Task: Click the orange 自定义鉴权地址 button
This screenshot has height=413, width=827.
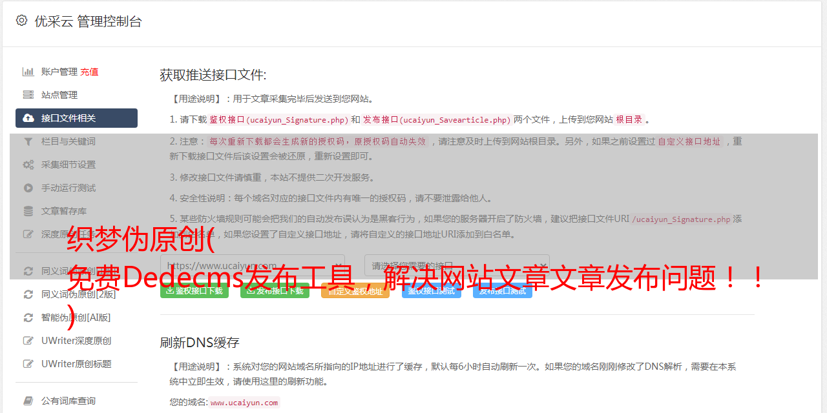Action: coord(355,290)
